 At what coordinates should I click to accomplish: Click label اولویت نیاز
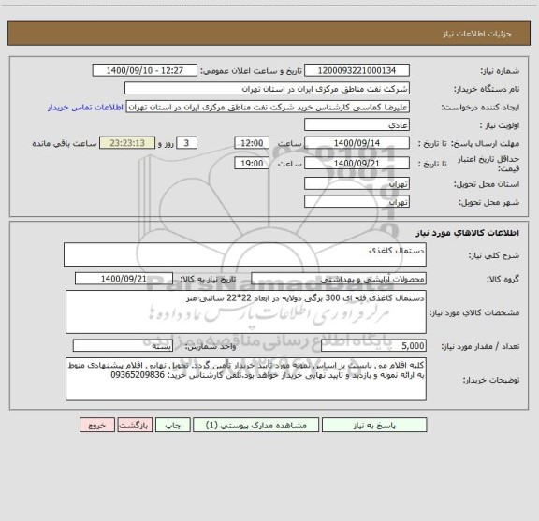(x=500, y=125)
